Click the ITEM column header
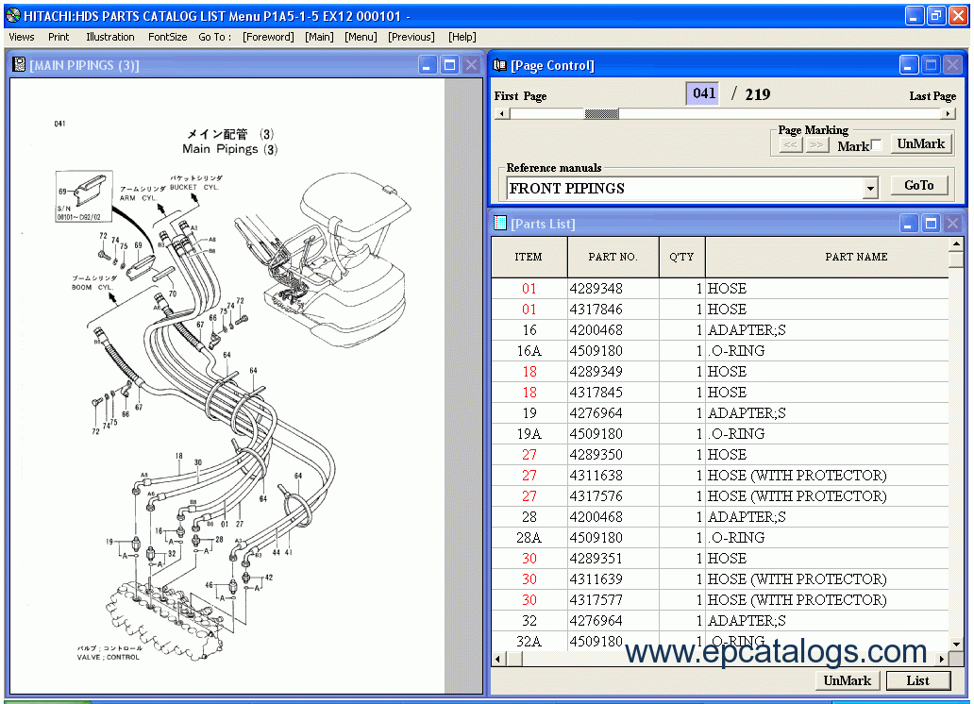The image size is (974, 704). [x=529, y=257]
